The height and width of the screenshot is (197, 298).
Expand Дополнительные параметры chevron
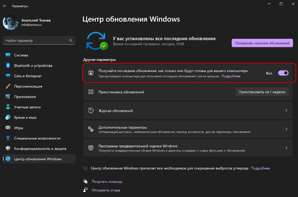coord(286,129)
